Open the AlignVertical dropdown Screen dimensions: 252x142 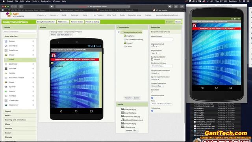pos(155,53)
